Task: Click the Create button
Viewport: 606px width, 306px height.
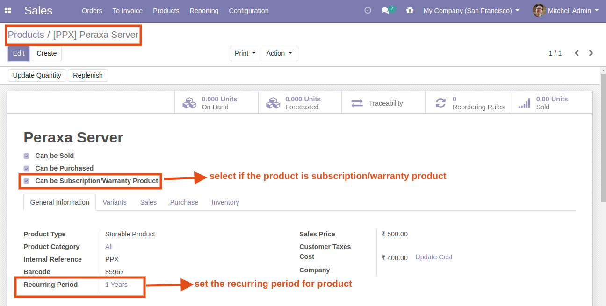Action: 47,53
